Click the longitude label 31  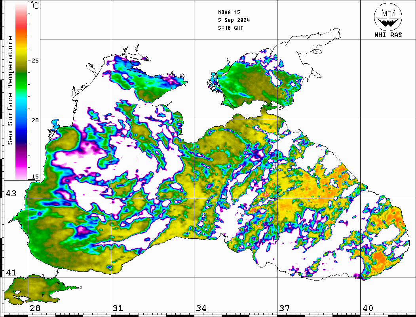coord(118,308)
